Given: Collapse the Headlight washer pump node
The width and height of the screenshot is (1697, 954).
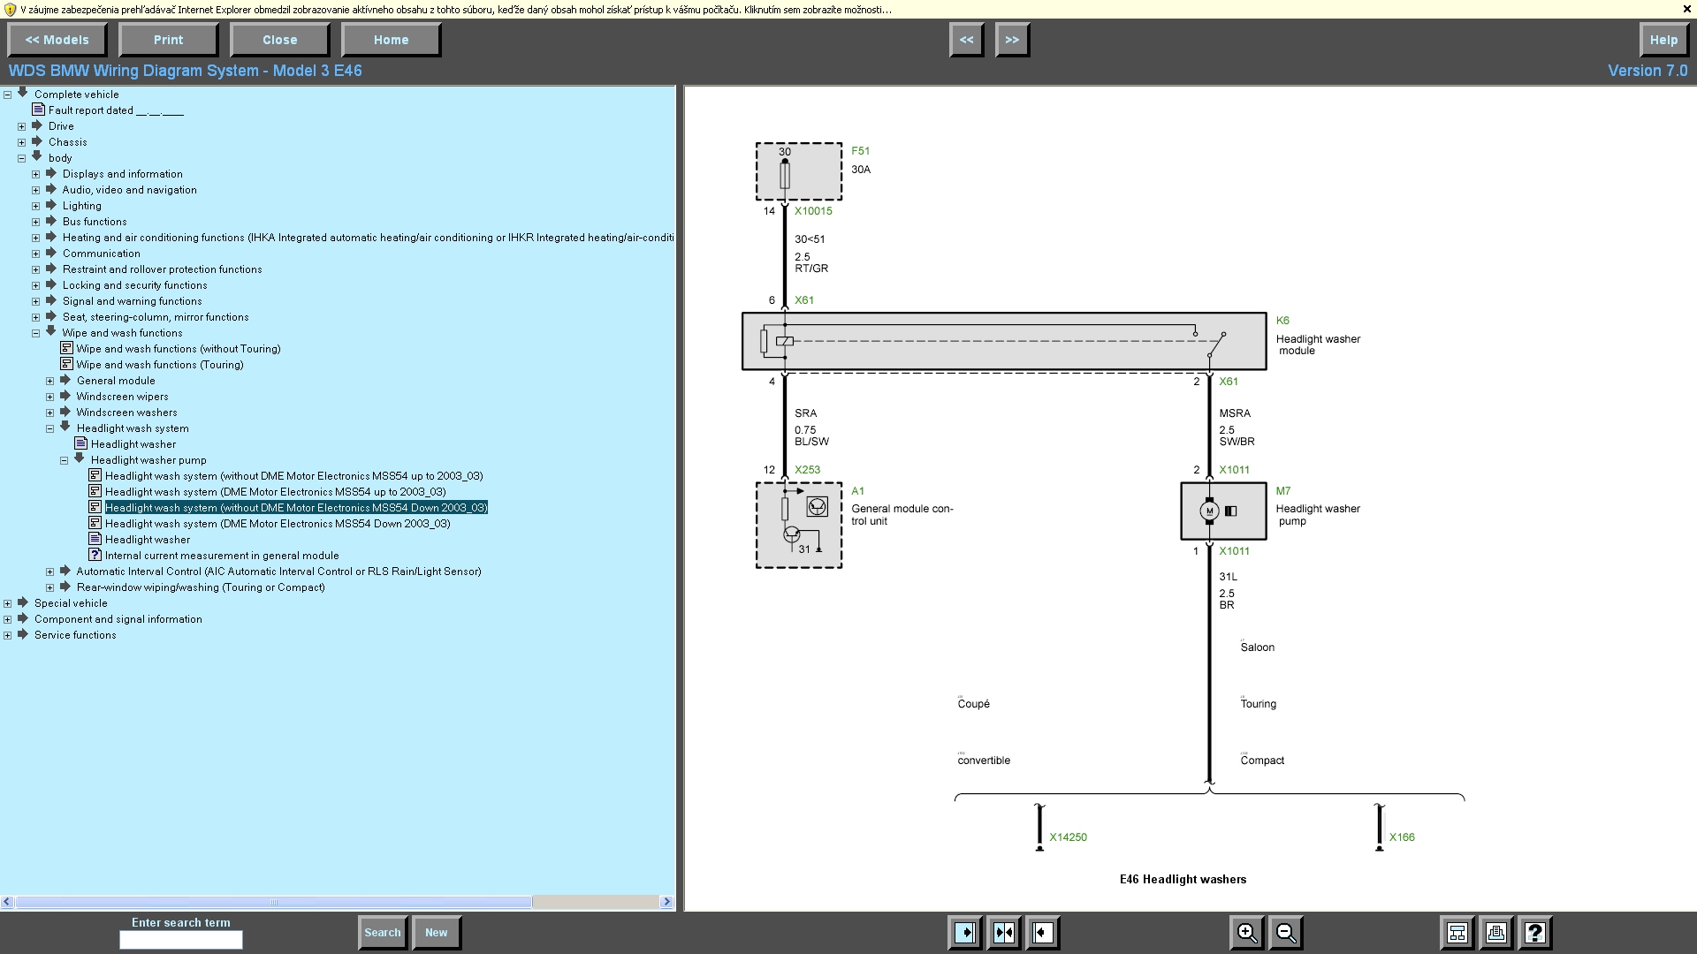Looking at the screenshot, I should pyautogui.click(x=65, y=460).
